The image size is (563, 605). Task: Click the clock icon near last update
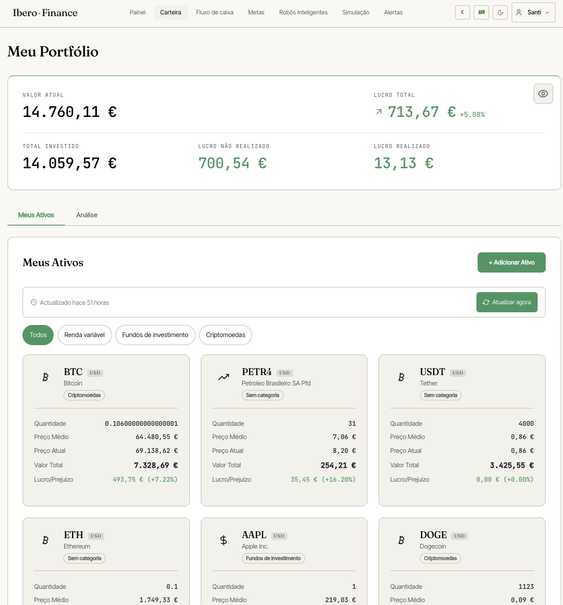(x=33, y=302)
